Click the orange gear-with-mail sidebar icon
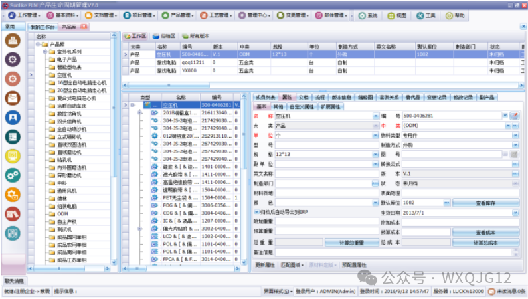Viewport: 528px width, 299px height. [x=13, y=195]
